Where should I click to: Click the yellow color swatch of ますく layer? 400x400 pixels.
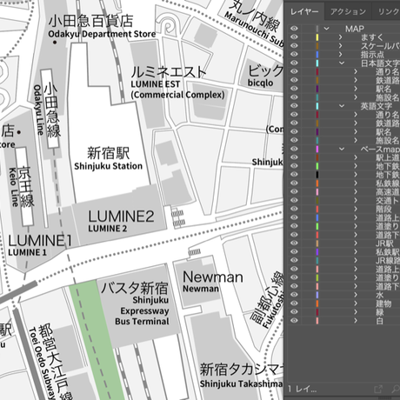317,37
